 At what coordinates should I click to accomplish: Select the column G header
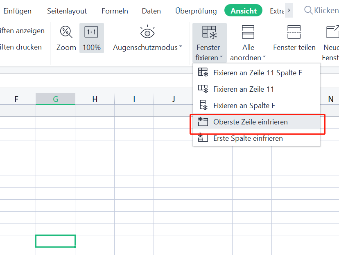[x=55, y=99]
